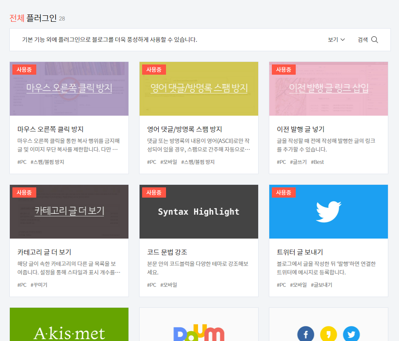399x341 pixels.
Task: Click #모바일 tag on 코드 문법 강조
Action: [x=169, y=285]
